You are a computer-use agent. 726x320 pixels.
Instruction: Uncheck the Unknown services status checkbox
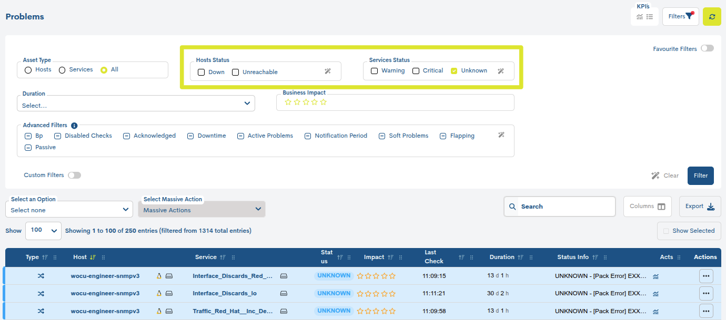point(454,71)
